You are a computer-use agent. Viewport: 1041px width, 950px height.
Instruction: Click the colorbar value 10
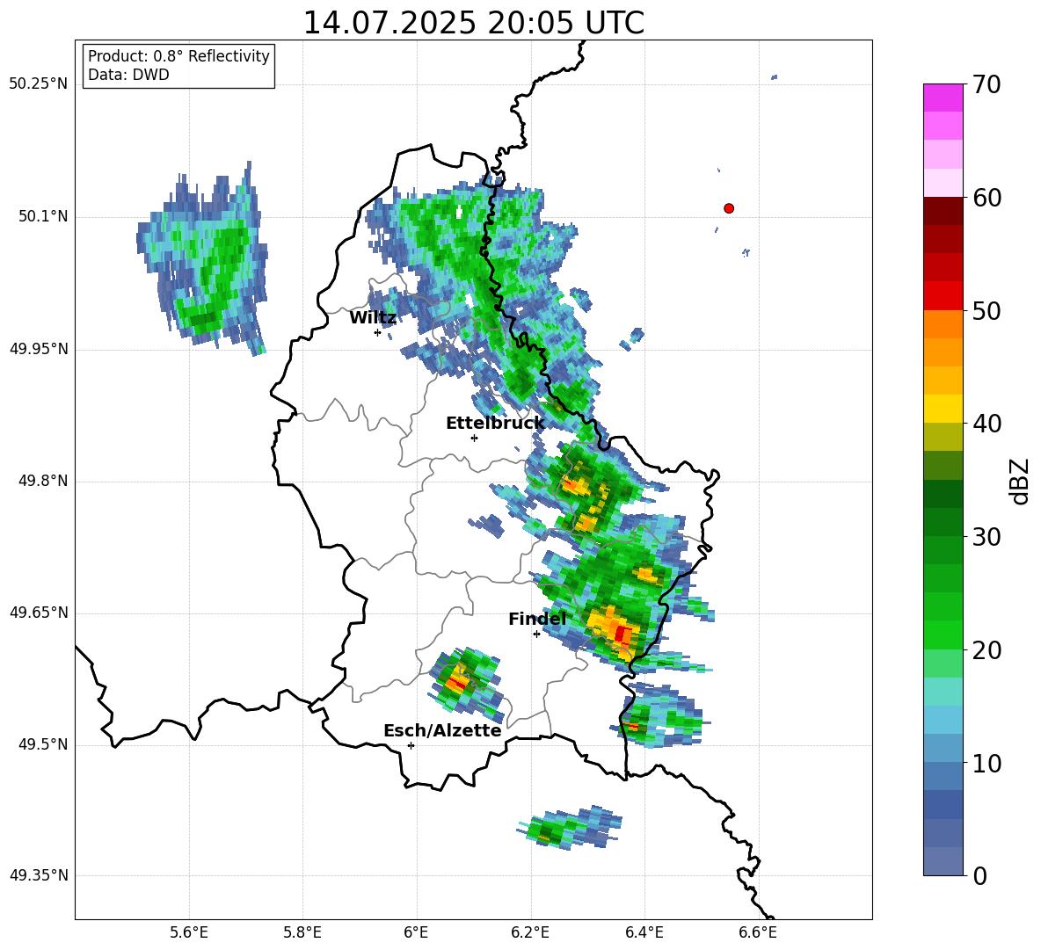pyautogui.click(x=986, y=763)
